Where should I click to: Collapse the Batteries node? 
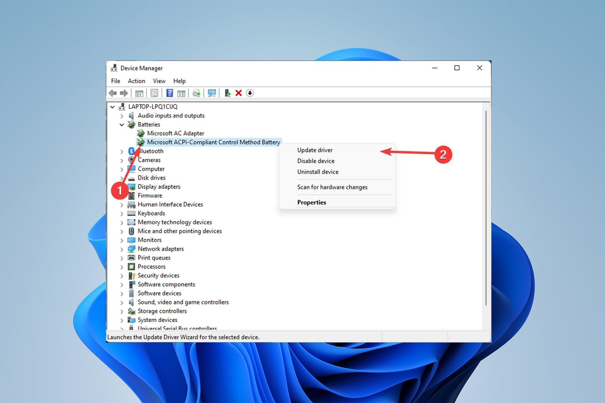[x=122, y=125]
